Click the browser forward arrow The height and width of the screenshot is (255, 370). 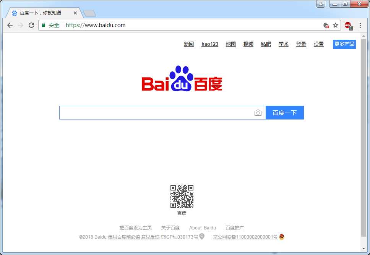(x=21, y=25)
